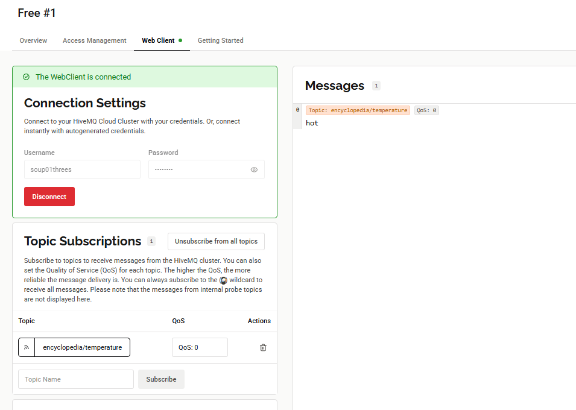Go to the Getting Started tab

tap(221, 40)
